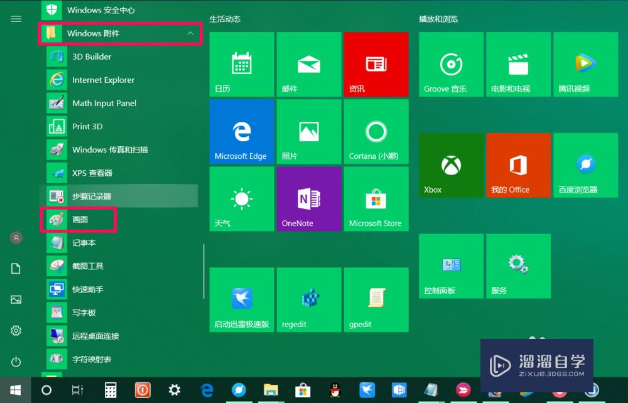
Task: Open Edge browser from taskbar
Action: tap(207, 390)
